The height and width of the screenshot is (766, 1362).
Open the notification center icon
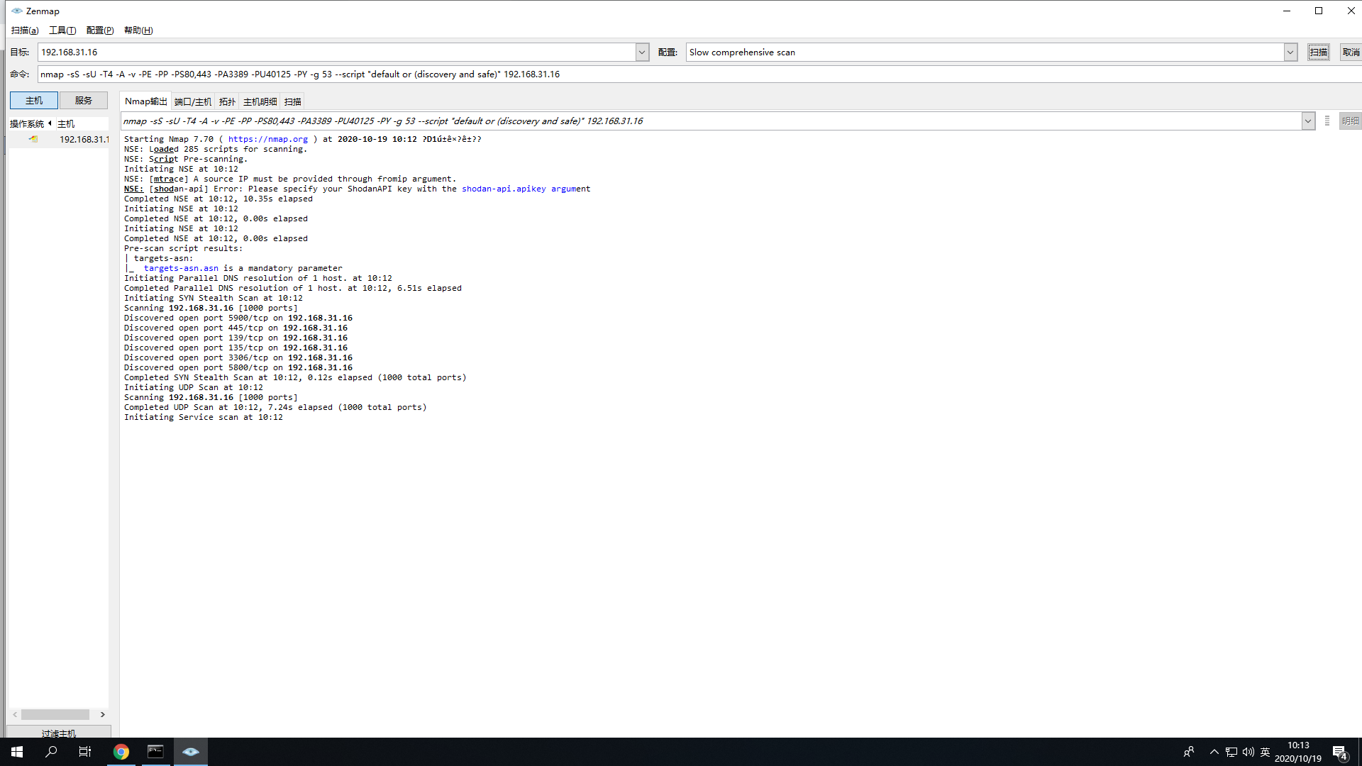click(1339, 752)
